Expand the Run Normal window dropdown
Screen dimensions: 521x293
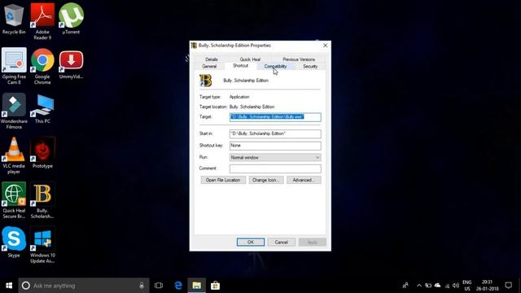(x=275, y=157)
